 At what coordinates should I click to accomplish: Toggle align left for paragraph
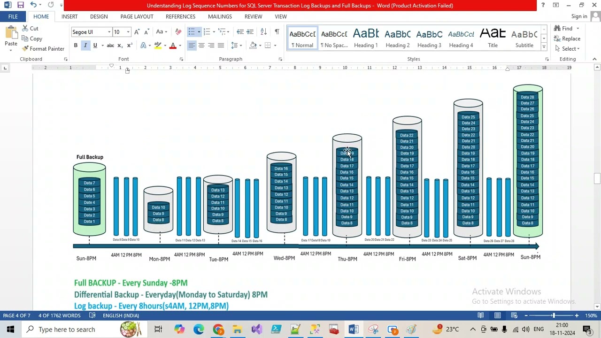[192, 46]
